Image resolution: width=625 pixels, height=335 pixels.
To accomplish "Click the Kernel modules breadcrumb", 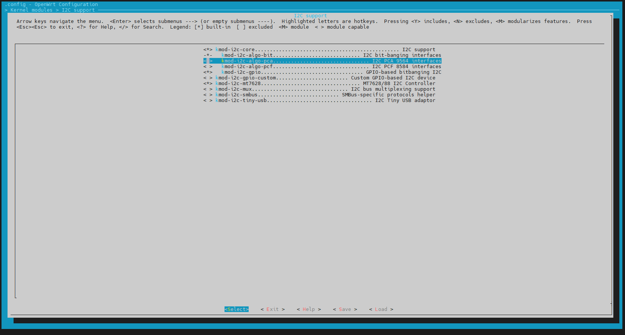I will tap(31, 10).
